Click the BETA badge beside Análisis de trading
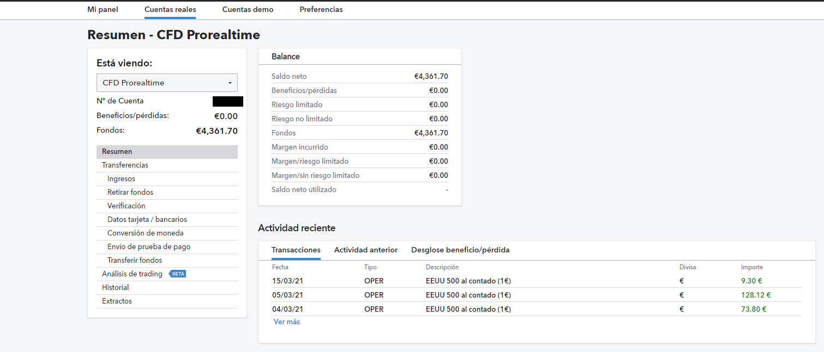 [178, 274]
